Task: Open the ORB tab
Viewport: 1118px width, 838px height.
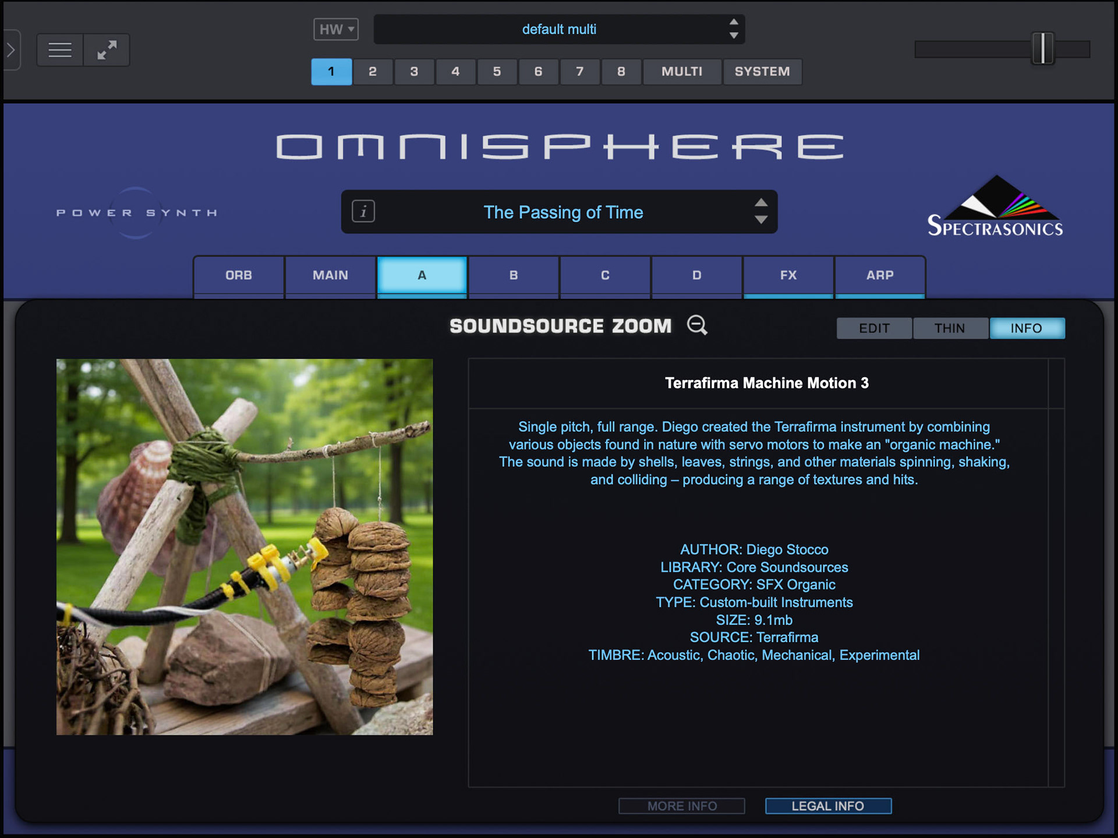Action: [239, 275]
